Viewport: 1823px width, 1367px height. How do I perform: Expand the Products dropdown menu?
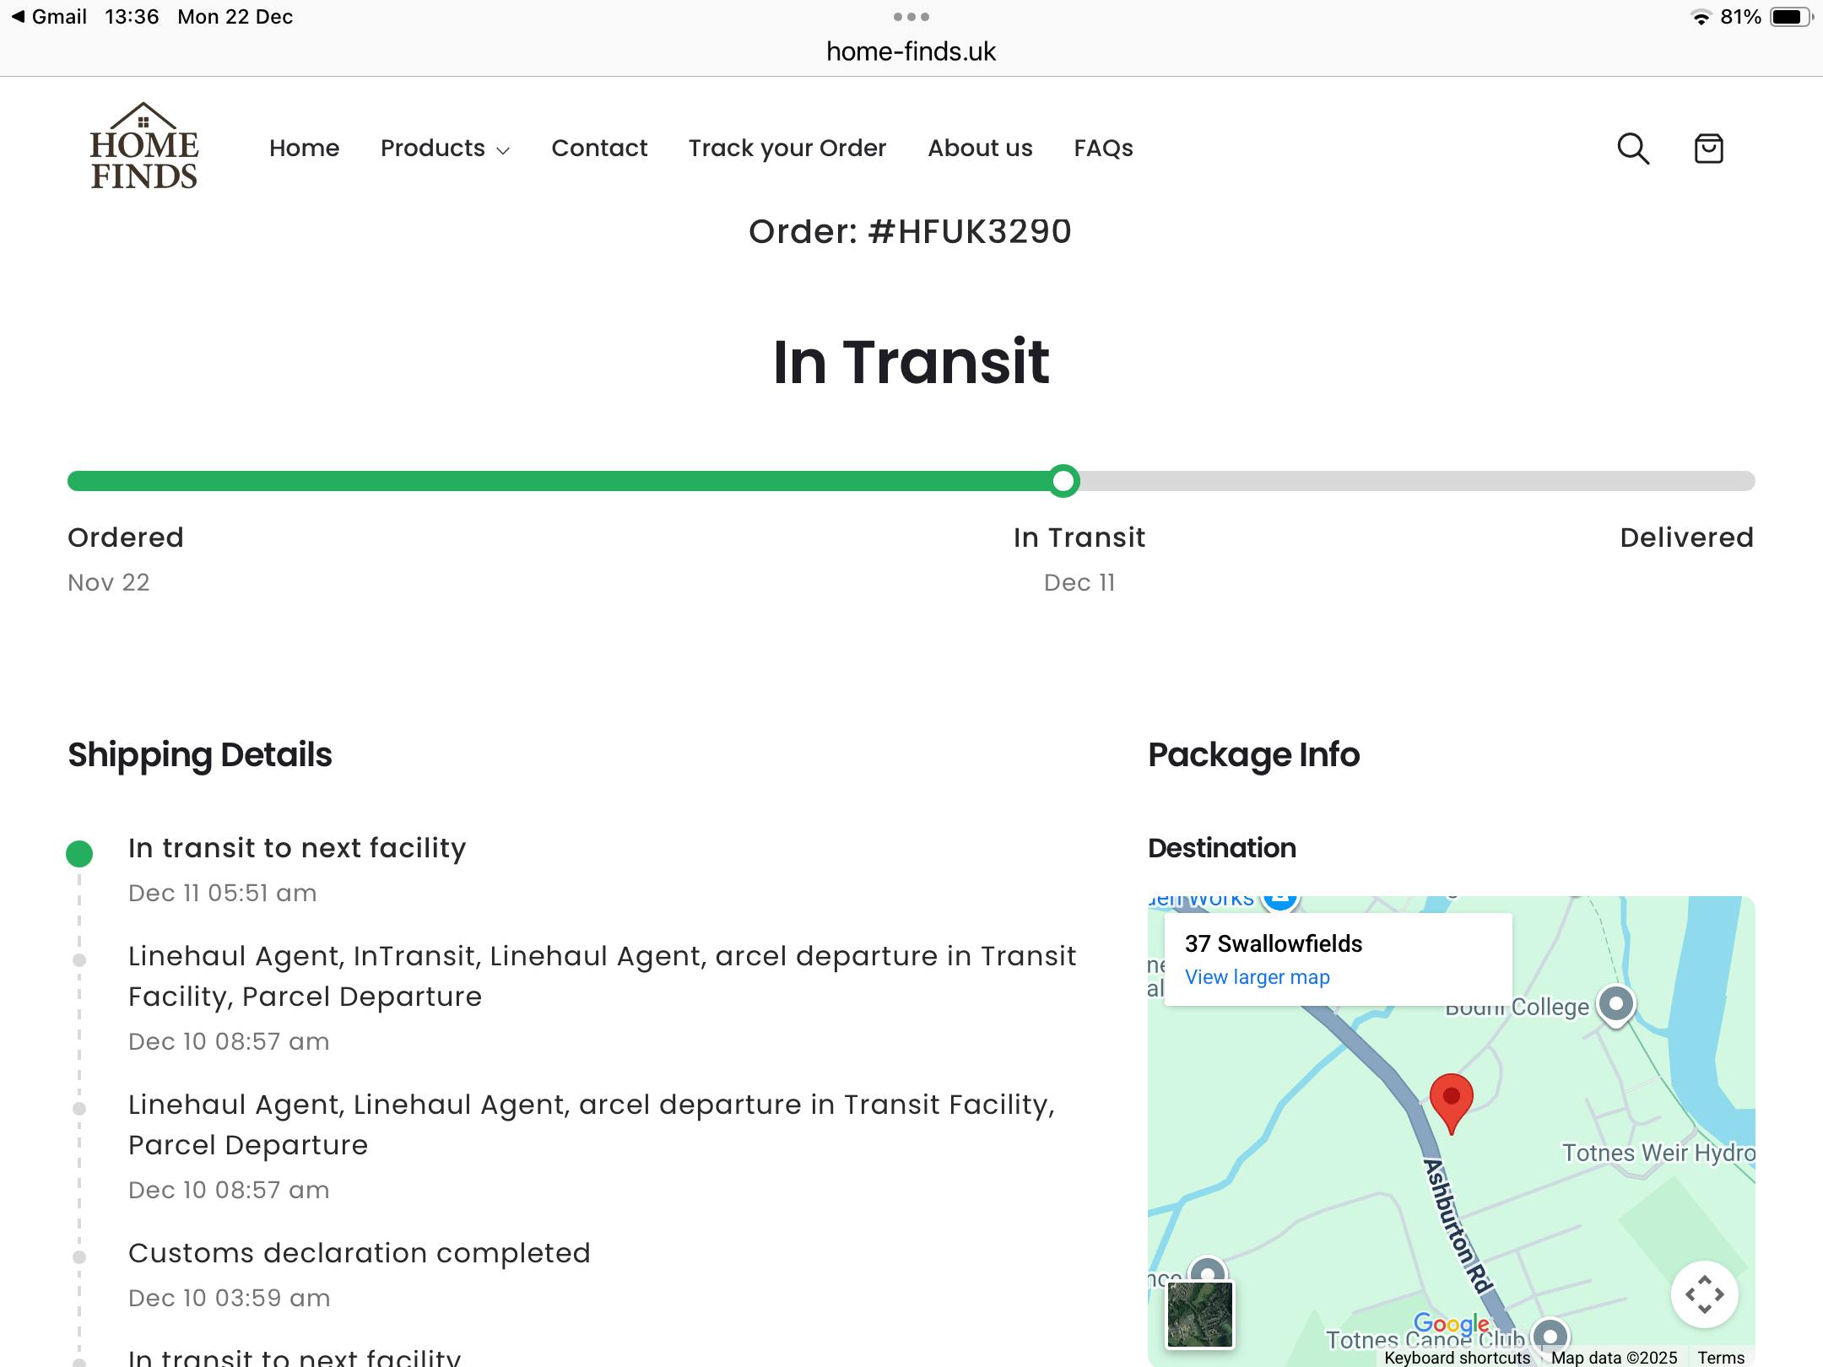(x=445, y=149)
